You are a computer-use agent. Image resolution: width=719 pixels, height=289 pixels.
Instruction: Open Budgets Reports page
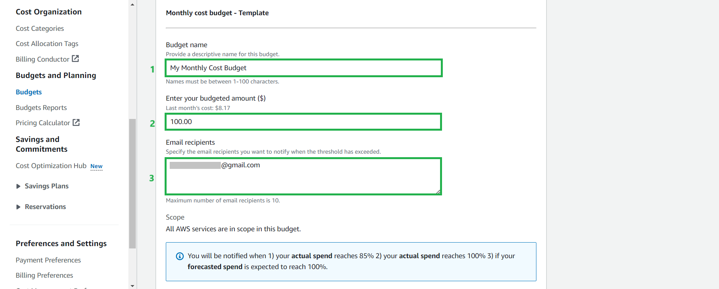(x=41, y=108)
